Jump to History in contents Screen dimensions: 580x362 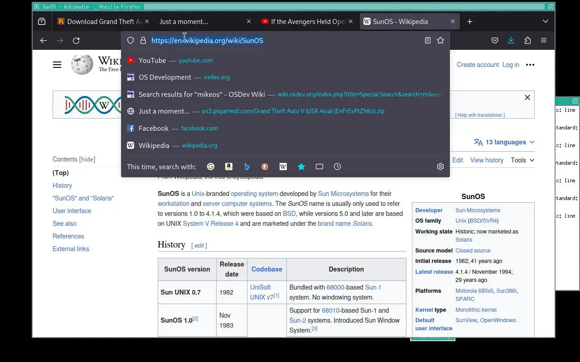pyautogui.click(x=62, y=186)
